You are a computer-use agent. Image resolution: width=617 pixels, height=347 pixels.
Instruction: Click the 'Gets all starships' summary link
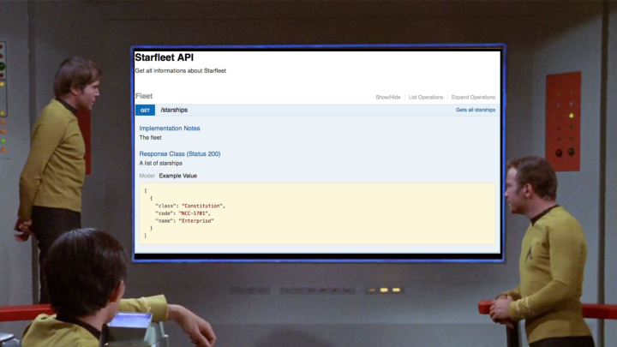475,111
